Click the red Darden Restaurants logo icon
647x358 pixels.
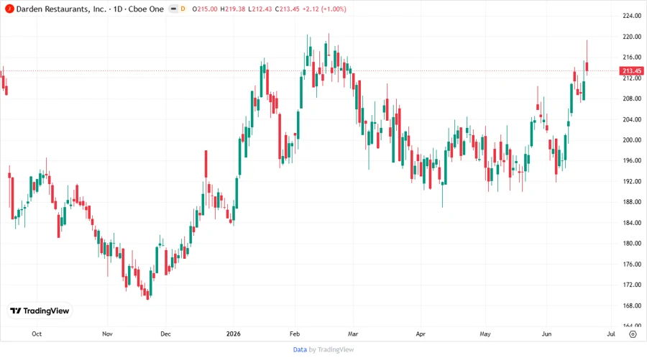click(x=9, y=9)
